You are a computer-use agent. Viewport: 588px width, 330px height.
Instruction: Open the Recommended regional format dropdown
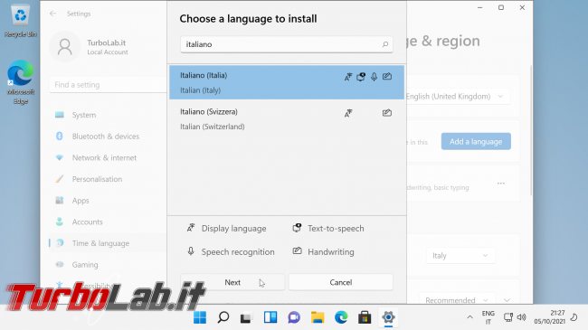pos(456,300)
